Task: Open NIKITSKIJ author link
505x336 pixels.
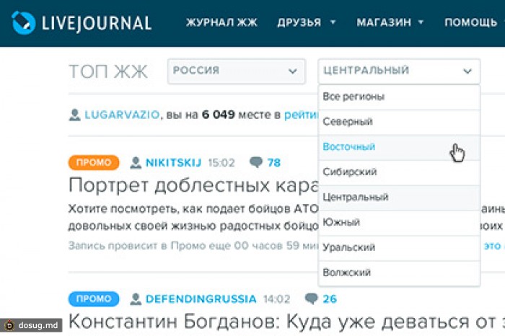Action: pyautogui.click(x=174, y=163)
